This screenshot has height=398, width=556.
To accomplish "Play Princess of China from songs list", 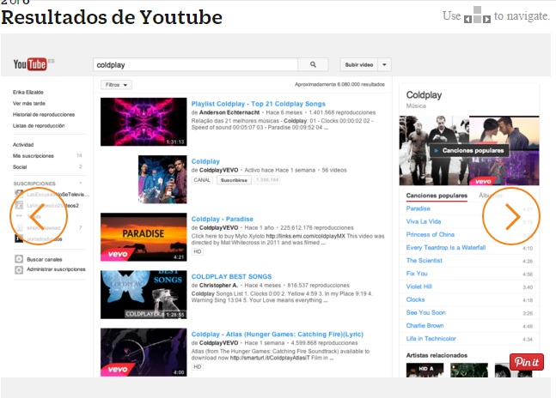I will point(431,234).
